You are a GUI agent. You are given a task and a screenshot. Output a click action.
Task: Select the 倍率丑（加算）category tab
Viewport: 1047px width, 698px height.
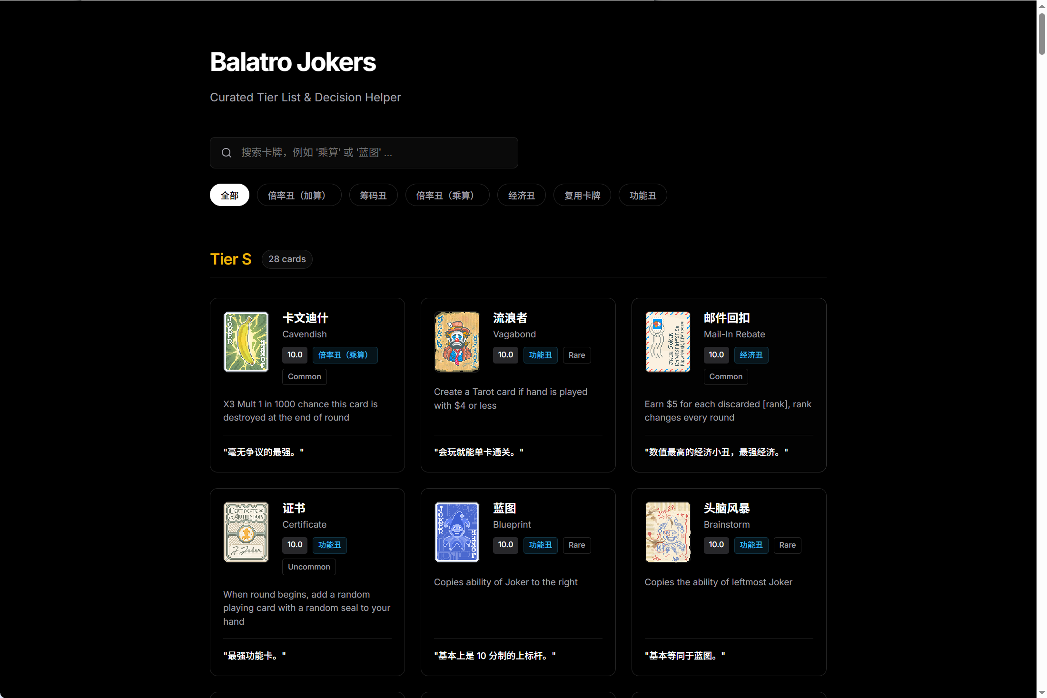click(299, 195)
